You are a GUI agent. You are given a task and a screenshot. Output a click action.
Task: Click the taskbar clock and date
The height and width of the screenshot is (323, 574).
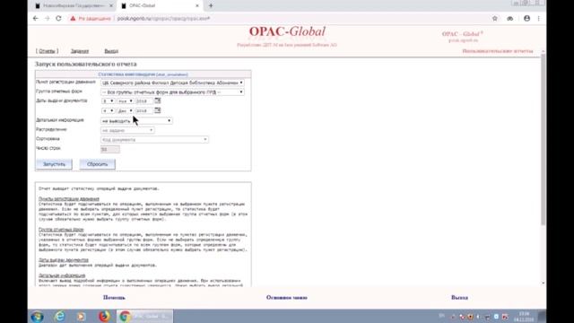pos(524,317)
